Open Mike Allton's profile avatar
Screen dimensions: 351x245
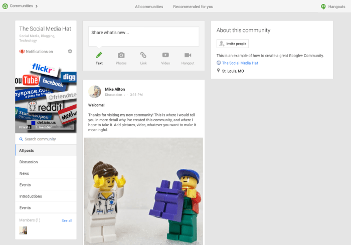pos(95,91)
